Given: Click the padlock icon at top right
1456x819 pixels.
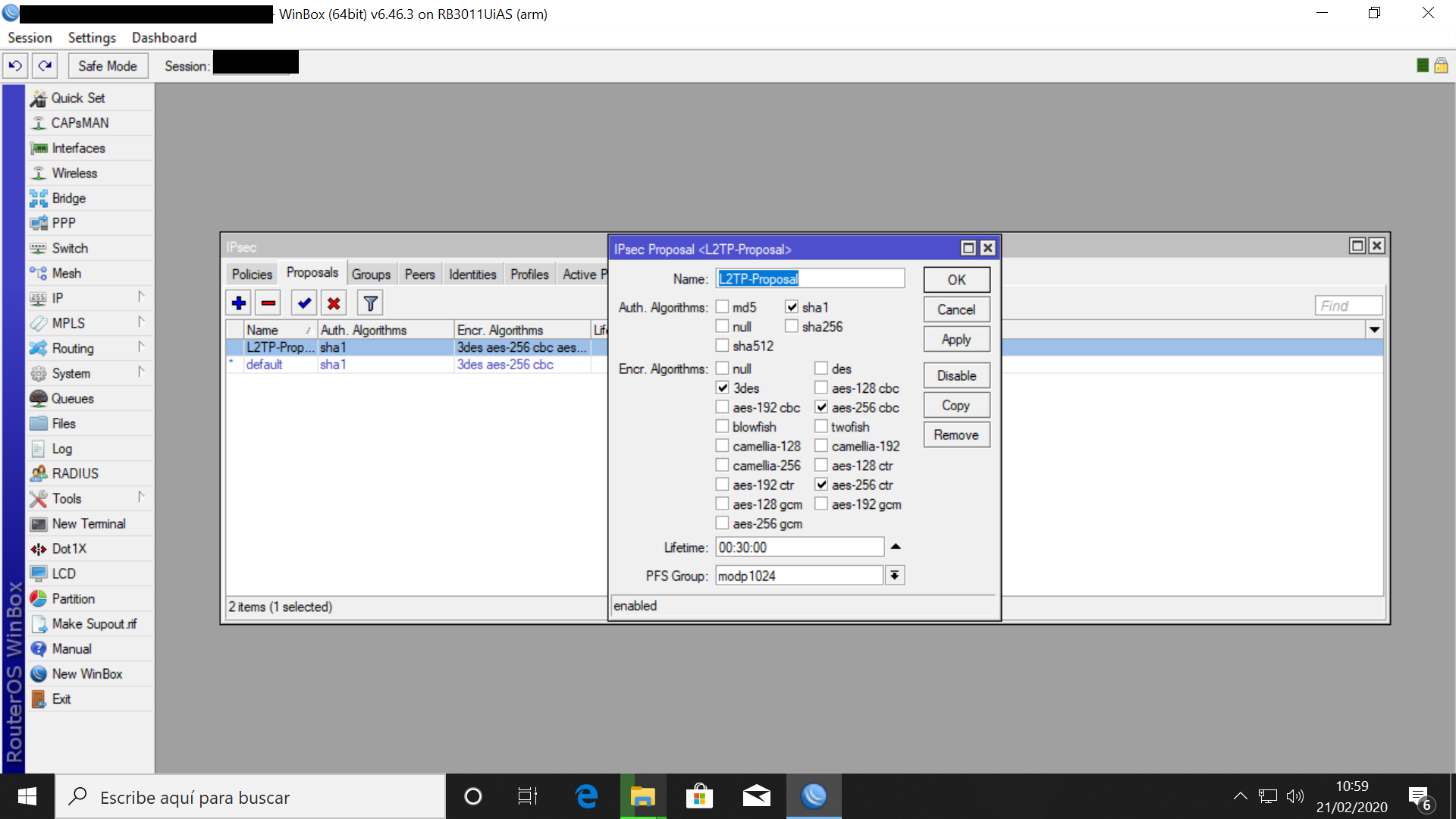Looking at the screenshot, I should [x=1441, y=65].
